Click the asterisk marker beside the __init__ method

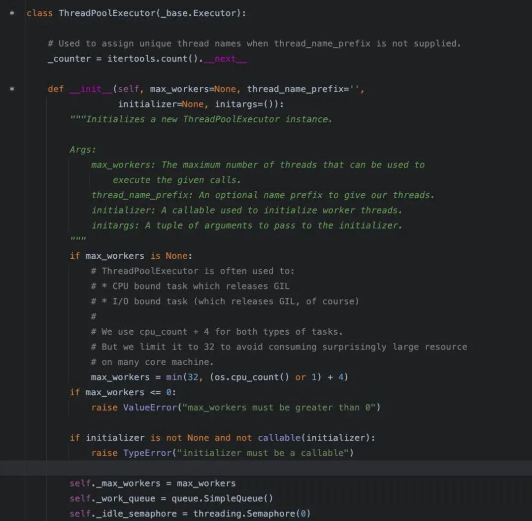tap(12, 89)
